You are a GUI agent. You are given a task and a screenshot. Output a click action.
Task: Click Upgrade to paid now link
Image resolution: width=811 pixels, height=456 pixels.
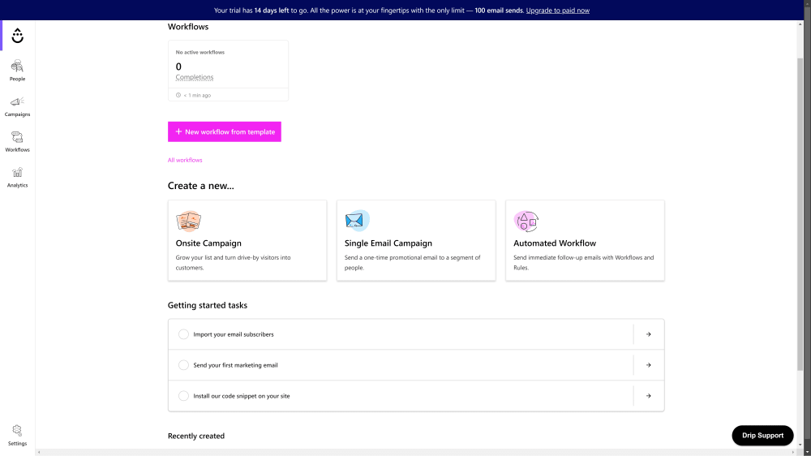point(557,11)
